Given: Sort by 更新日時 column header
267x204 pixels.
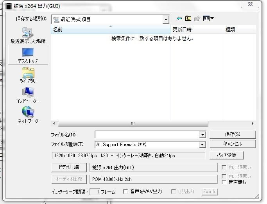Looking at the screenshot, I should pyautogui.click(x=197, y=29).
